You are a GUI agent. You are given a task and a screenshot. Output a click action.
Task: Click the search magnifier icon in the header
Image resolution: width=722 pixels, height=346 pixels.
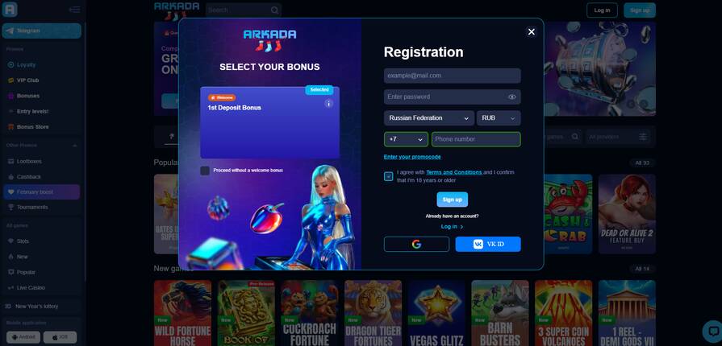click(x=274, y=10)
